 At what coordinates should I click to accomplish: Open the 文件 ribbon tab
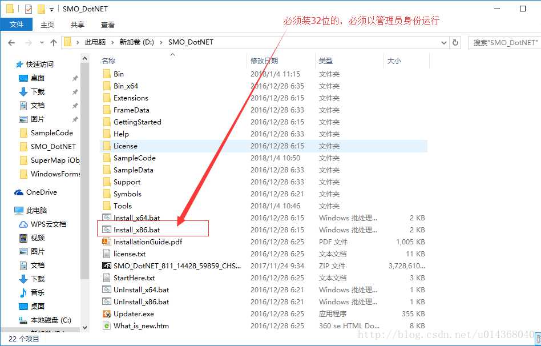pyautogui.click(x=17, y=25)
